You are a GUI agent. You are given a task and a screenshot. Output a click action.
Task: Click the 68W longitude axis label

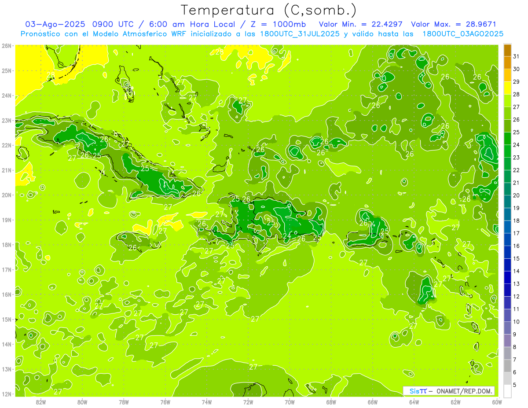coord(331,402)
